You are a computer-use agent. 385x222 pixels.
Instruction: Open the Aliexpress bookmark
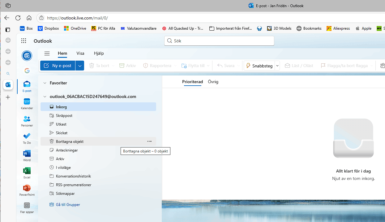(x=338, y=28)
